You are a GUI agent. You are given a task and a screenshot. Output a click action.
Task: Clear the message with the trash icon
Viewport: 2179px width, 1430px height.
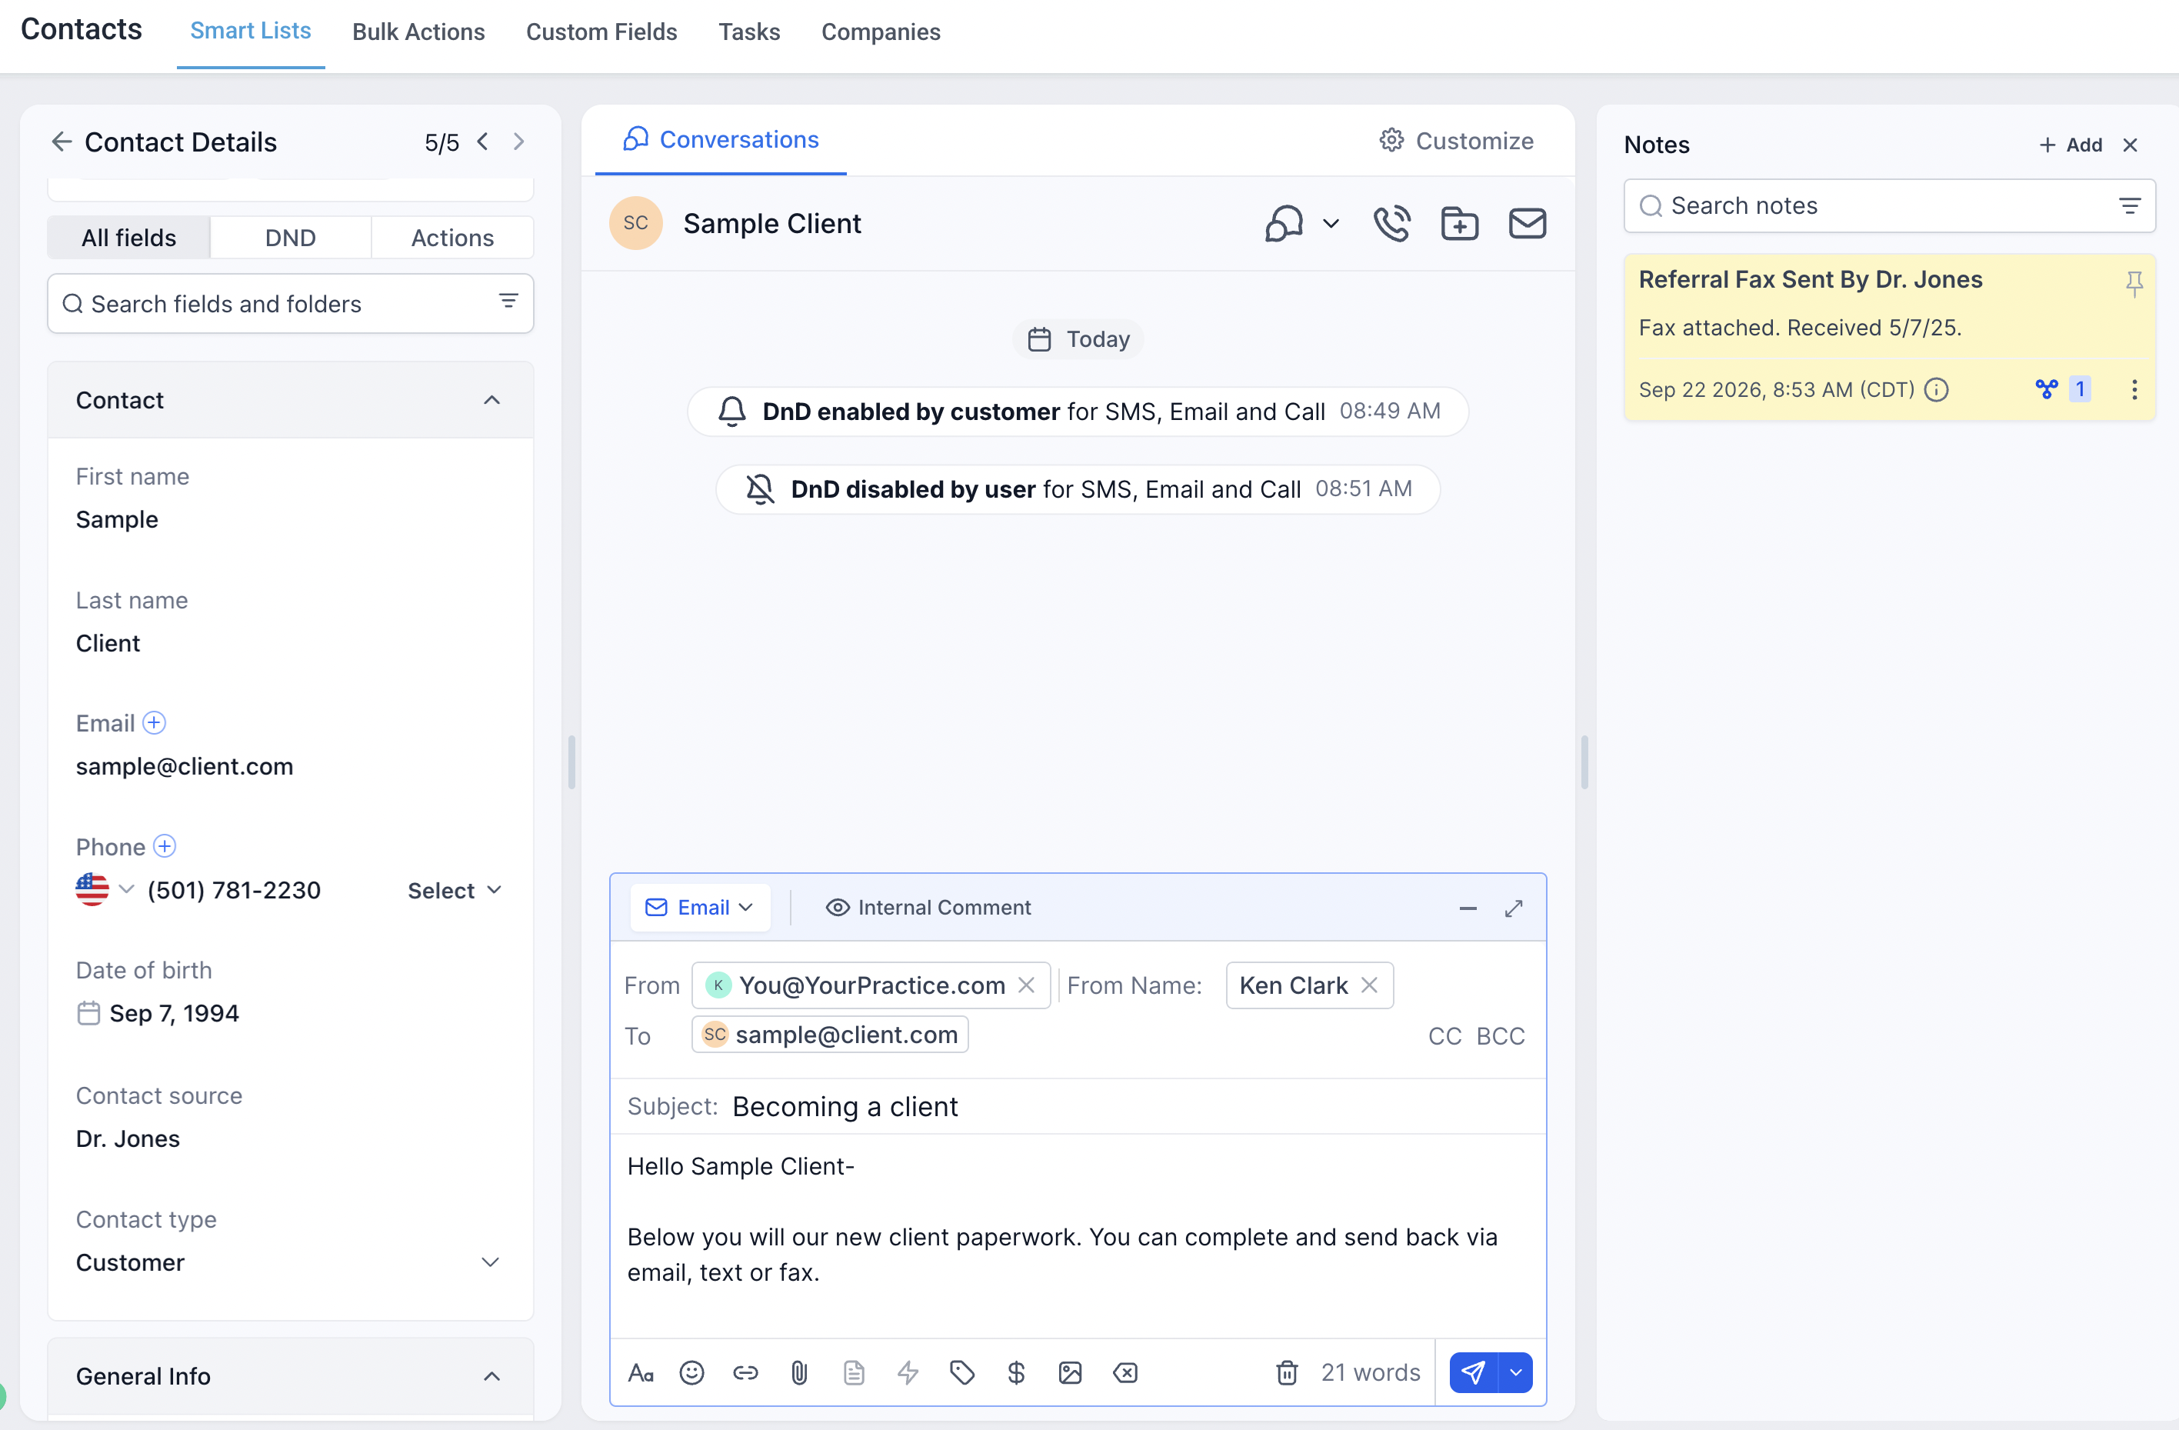coord(1286,1372)
